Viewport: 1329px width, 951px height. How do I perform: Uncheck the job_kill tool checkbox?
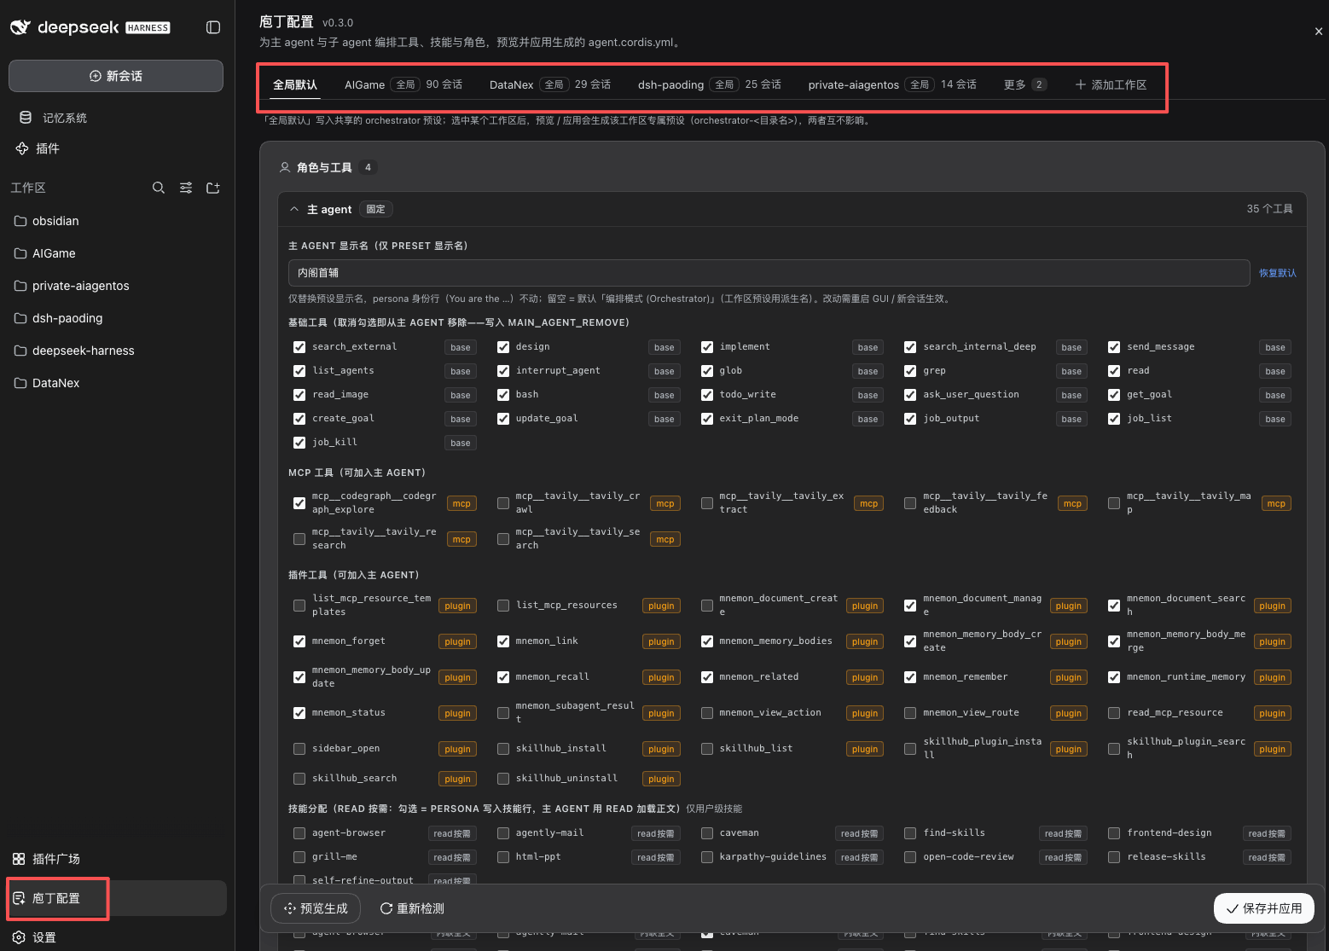pyautogui.click(x=299, y=443)
